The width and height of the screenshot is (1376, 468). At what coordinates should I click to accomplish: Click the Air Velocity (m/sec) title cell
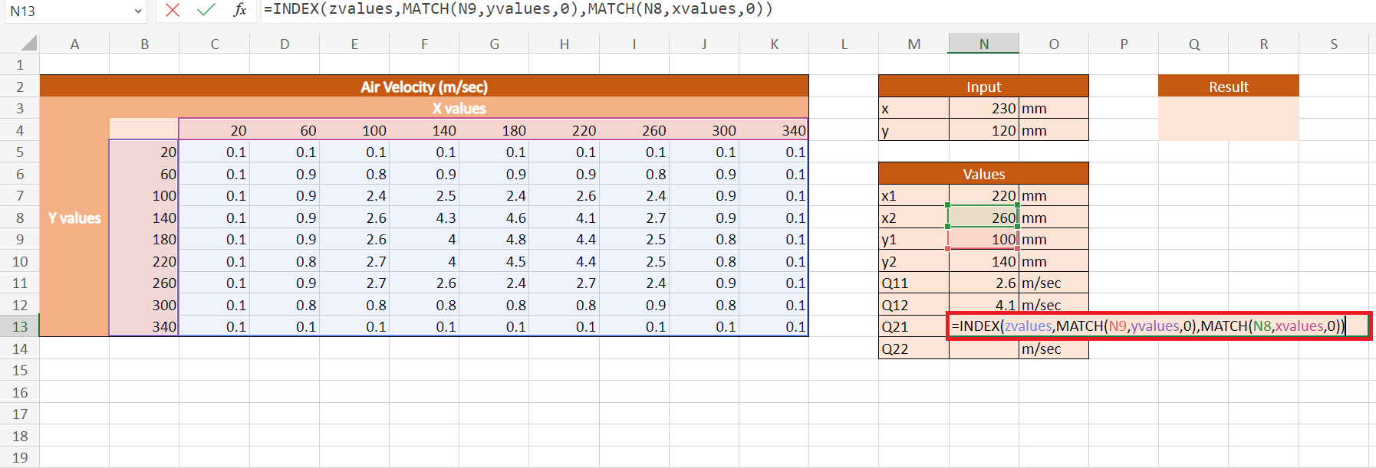point(424,87)
